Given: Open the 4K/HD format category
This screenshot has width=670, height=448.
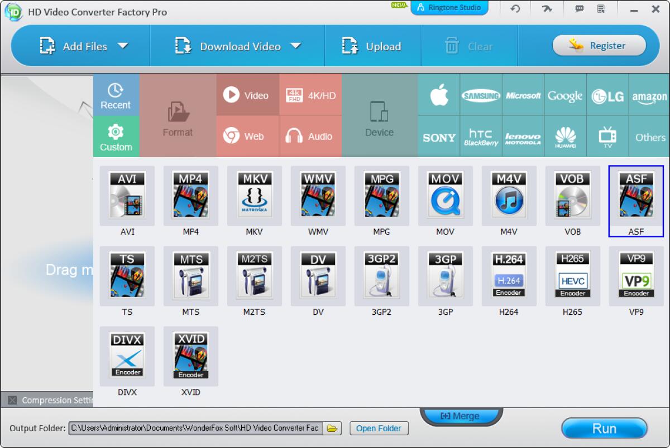Looking at the screenshot, I should tap(310, 95).
